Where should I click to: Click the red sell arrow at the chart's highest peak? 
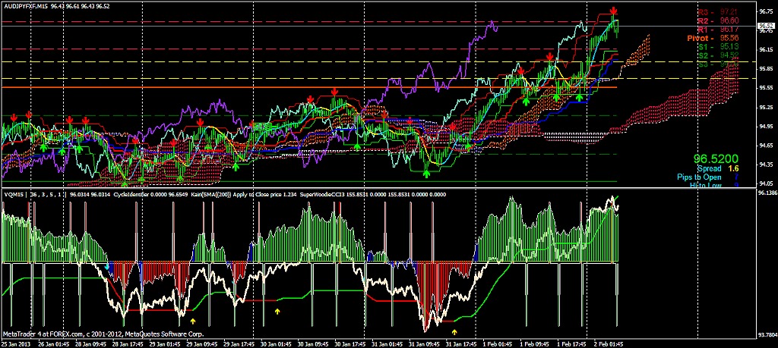612,12
